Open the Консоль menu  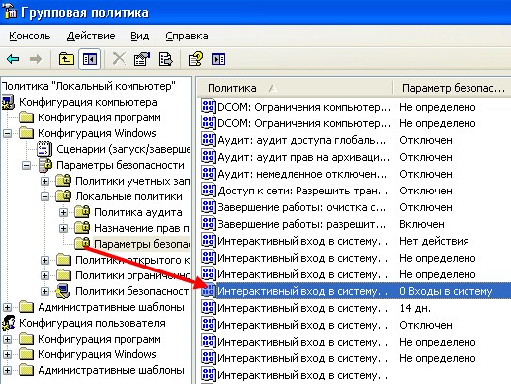pyautogui.click(x=30, y=36)
